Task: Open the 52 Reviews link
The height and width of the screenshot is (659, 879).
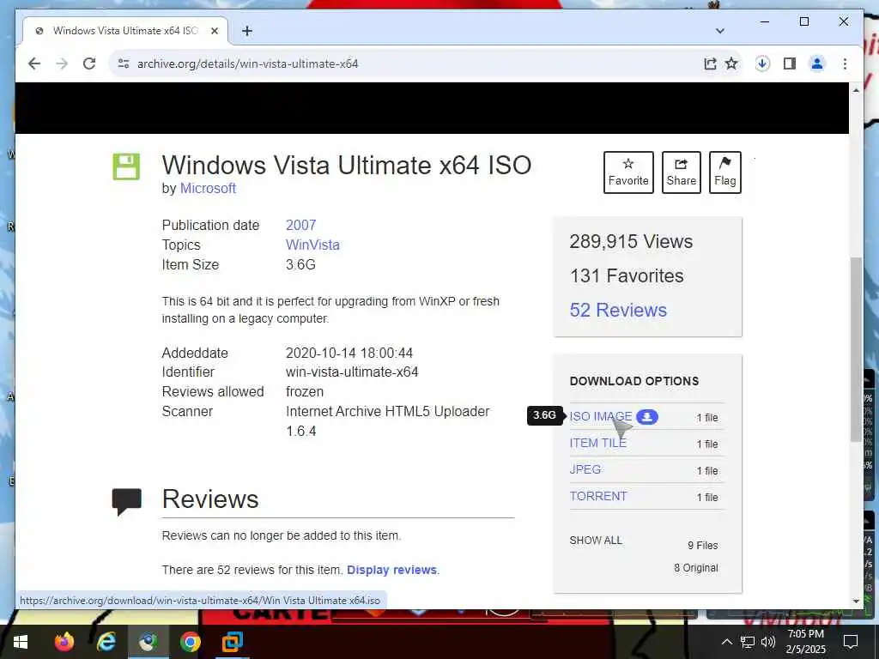Action: click(618, 310)
